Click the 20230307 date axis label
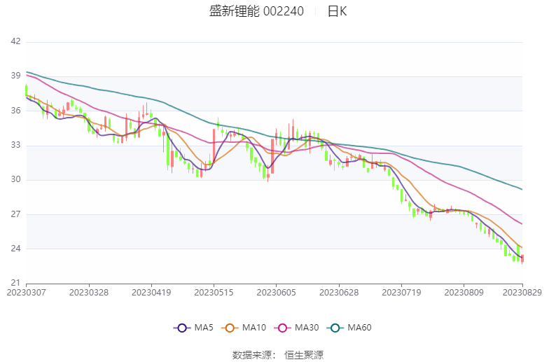This screenshot has width=556, height=362. [27, 291]
